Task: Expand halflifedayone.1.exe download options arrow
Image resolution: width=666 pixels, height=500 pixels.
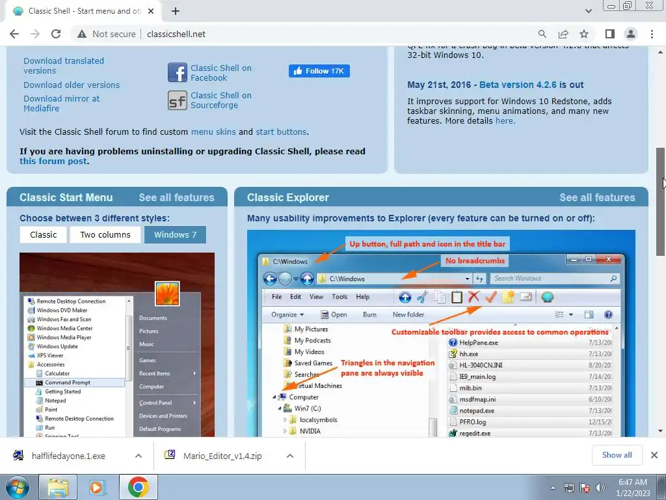Action: [139, 456]
